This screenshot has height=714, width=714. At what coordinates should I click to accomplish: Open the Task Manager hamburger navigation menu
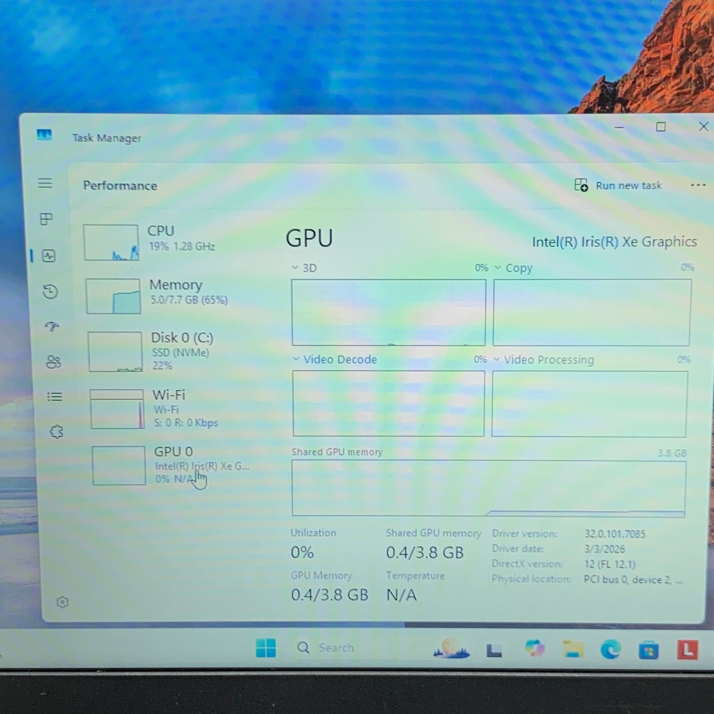pos(45,183)
